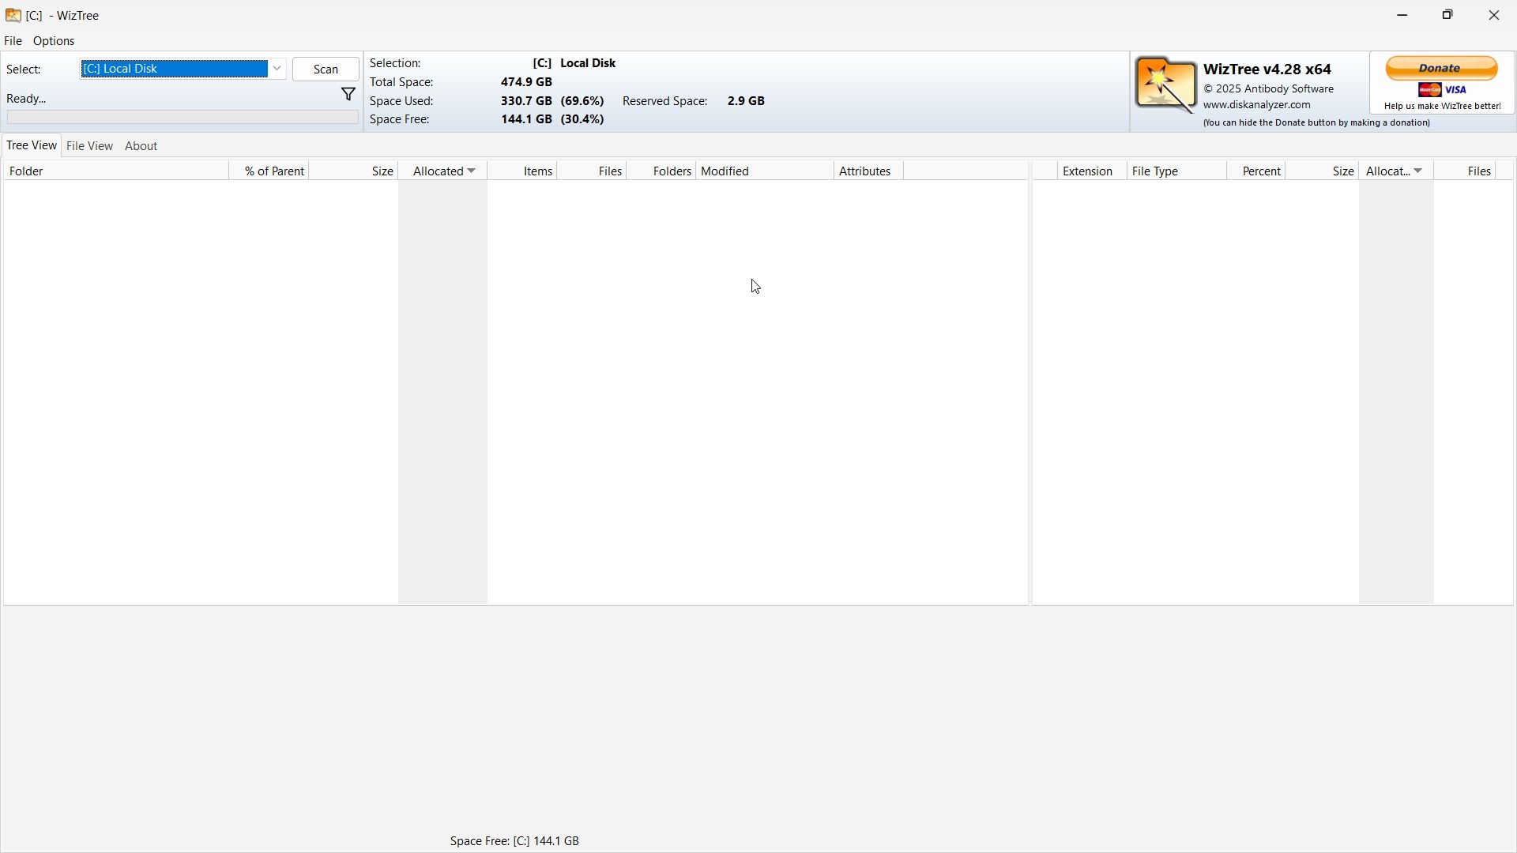The height and width of the screenshot is (853, 1517).
Task: Click the Space Used 330.7 GB value
Action: tap(526, 101)
